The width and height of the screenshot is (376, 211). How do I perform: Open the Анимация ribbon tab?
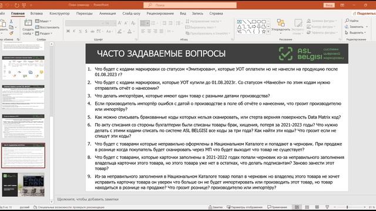[x=108, y=13]
